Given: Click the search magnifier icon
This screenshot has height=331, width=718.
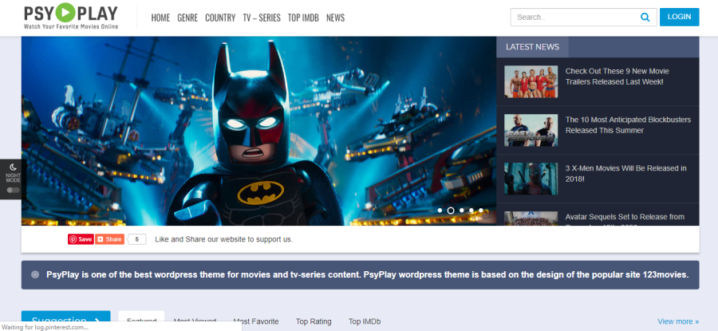Looking at the screenshot, I should (x=645, y=18).
